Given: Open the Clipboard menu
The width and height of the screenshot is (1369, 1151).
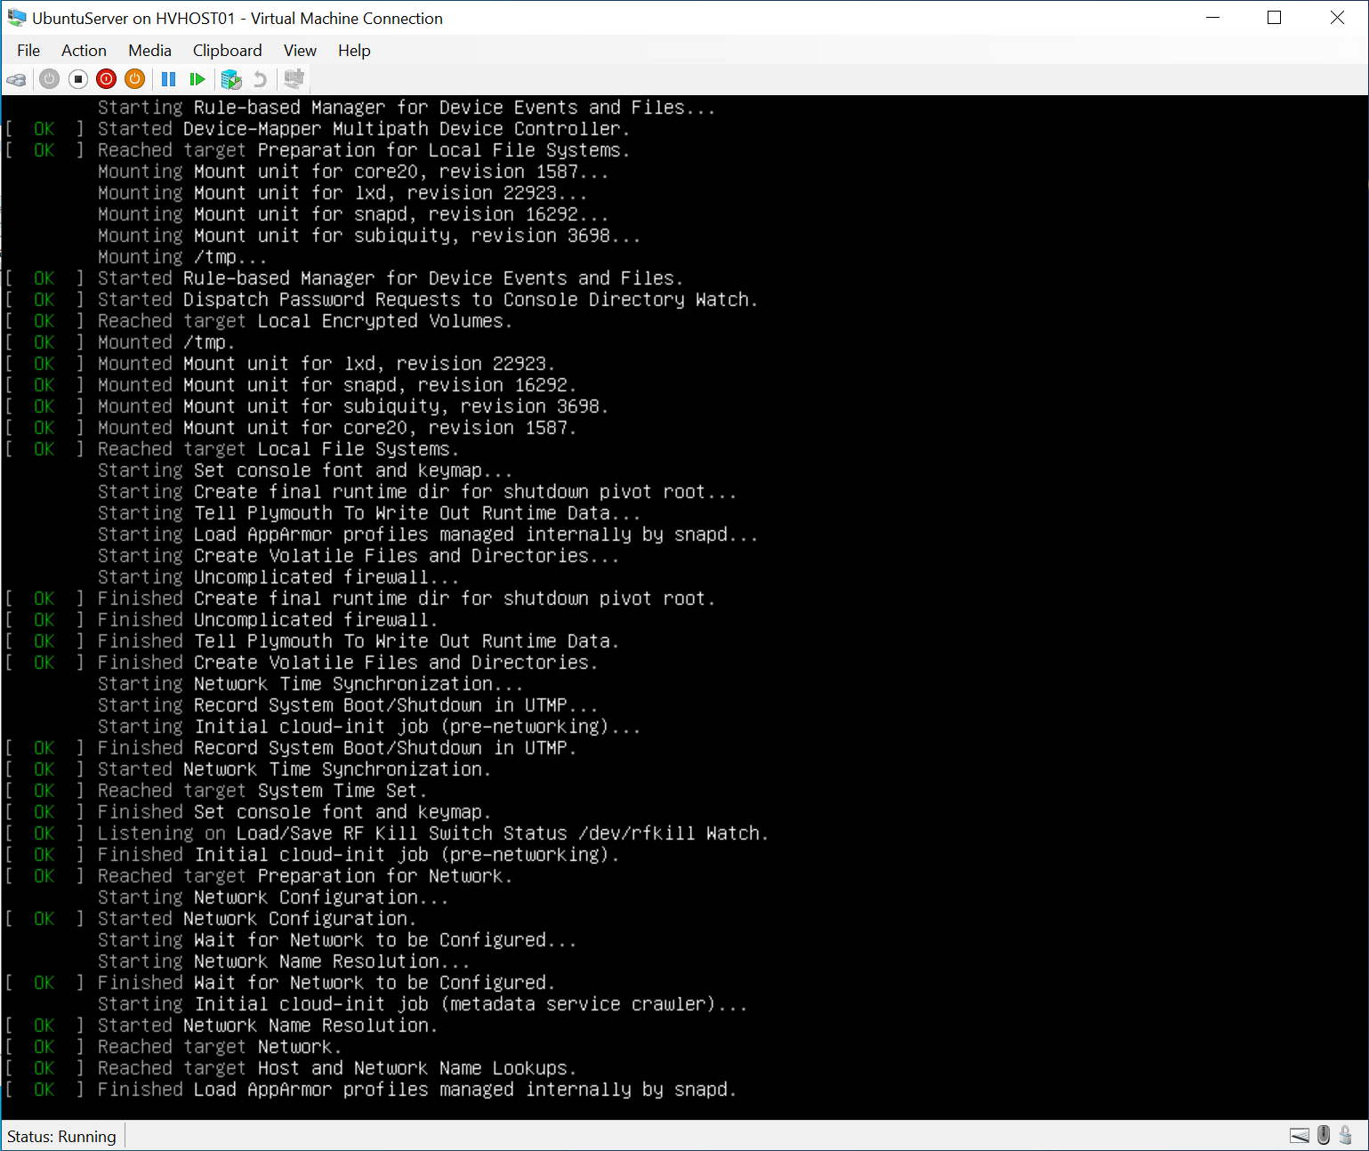Looking at the screenshot, I should [228, 51].
